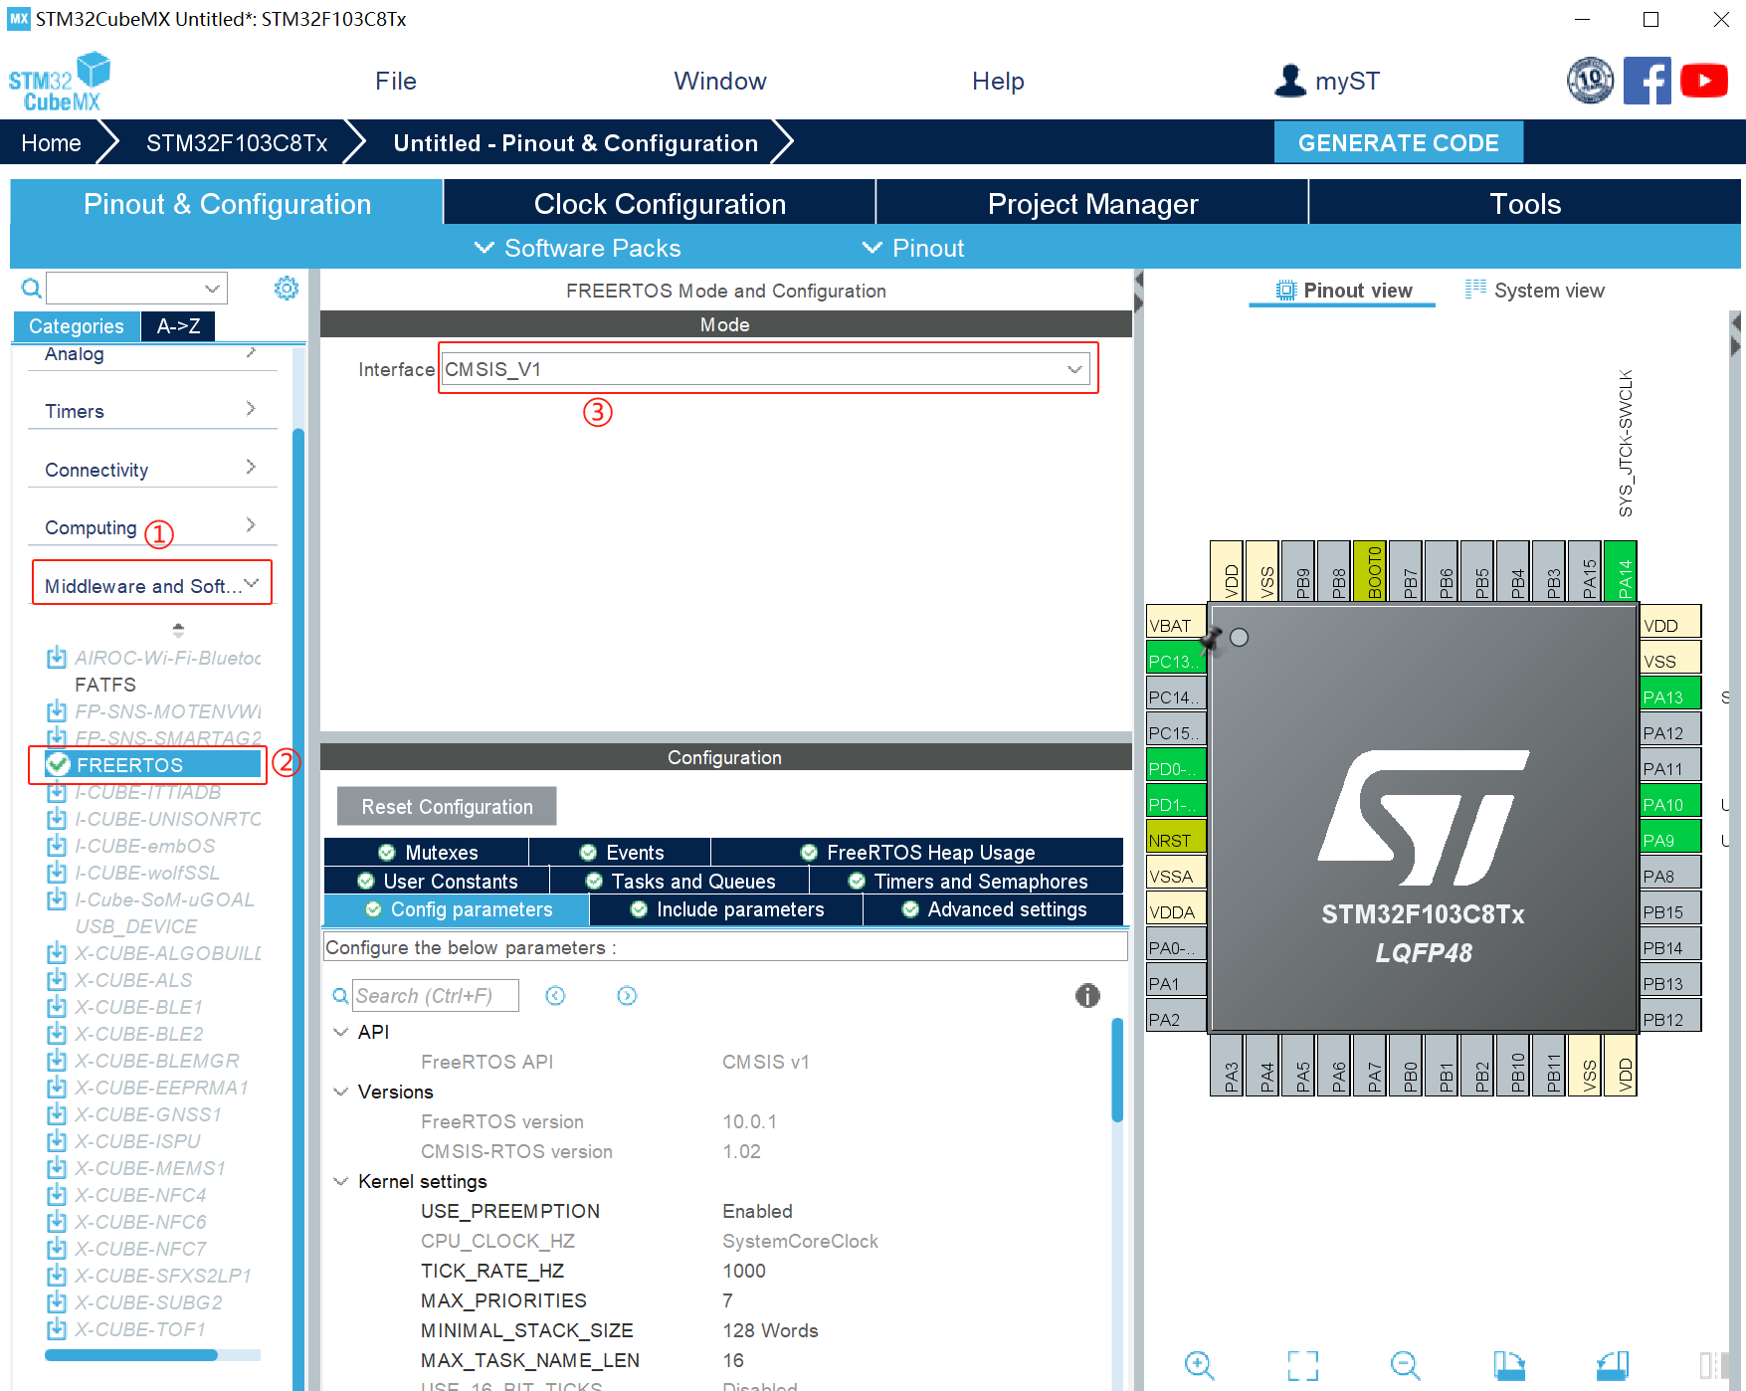Viewport: 1746px width, 1391px height.
Task: Click the GENERATE CODE button
Action: pyautogui.click(x=1398, y=142)
